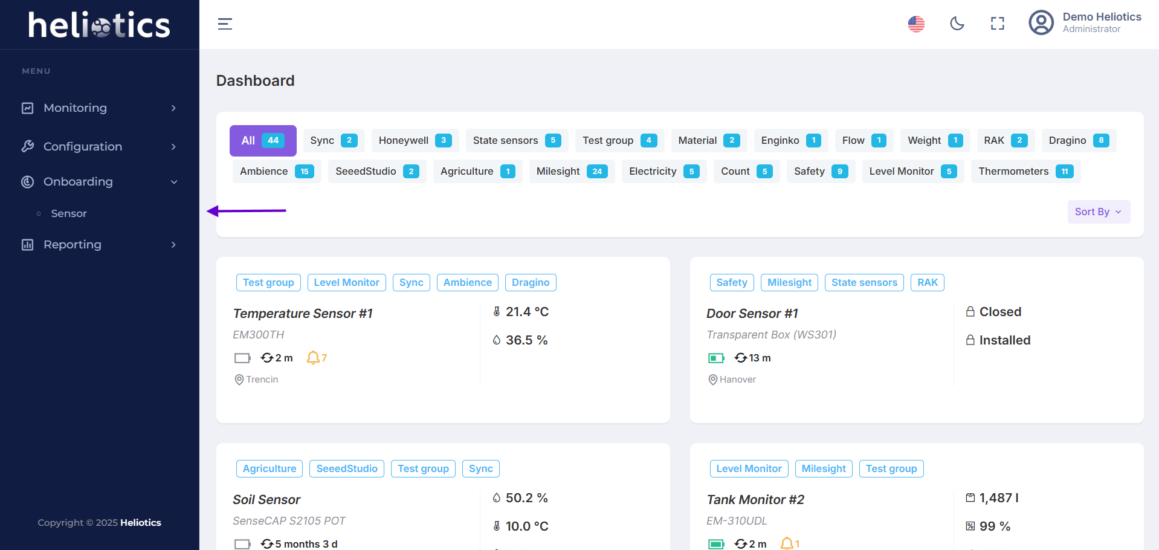Open the Sensor submenu item
This screenshot has height=550, width=1159.
click(x=69, y=213)
